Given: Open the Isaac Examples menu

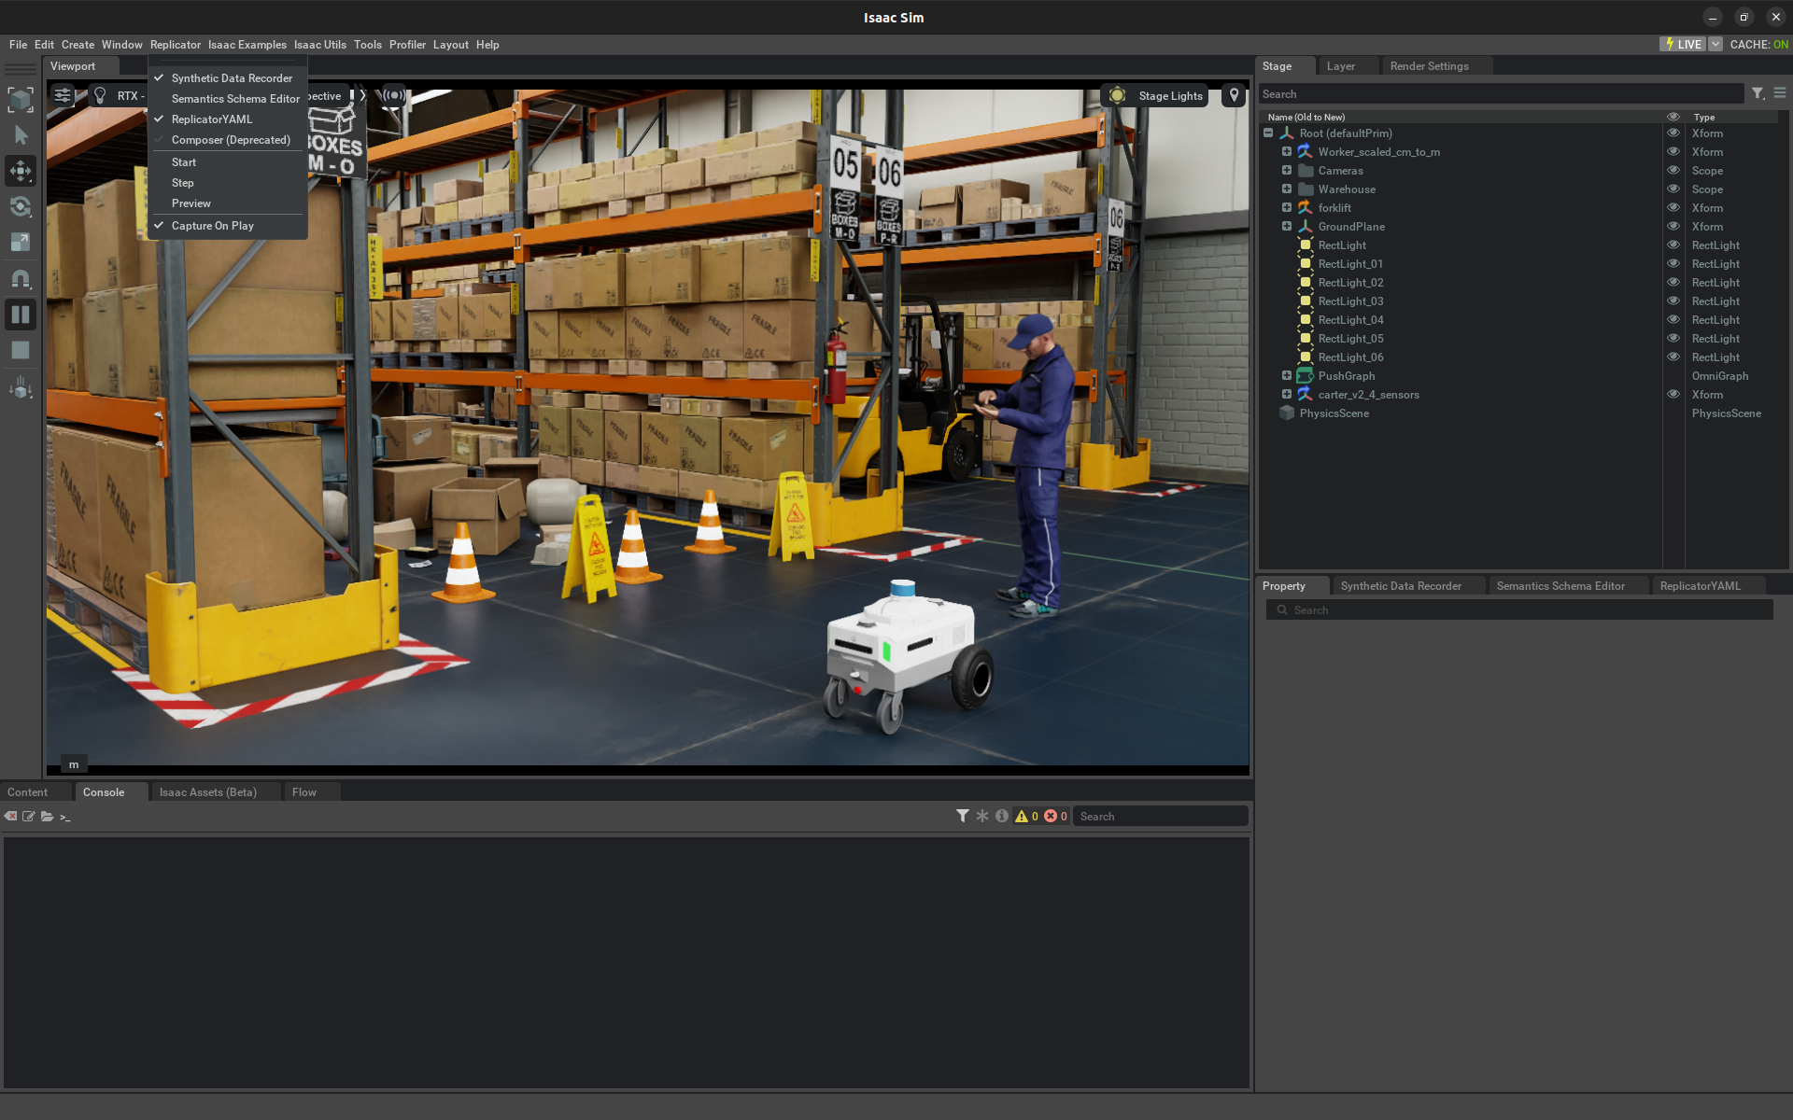Looking at the screenshot, I should pos(247,45).
